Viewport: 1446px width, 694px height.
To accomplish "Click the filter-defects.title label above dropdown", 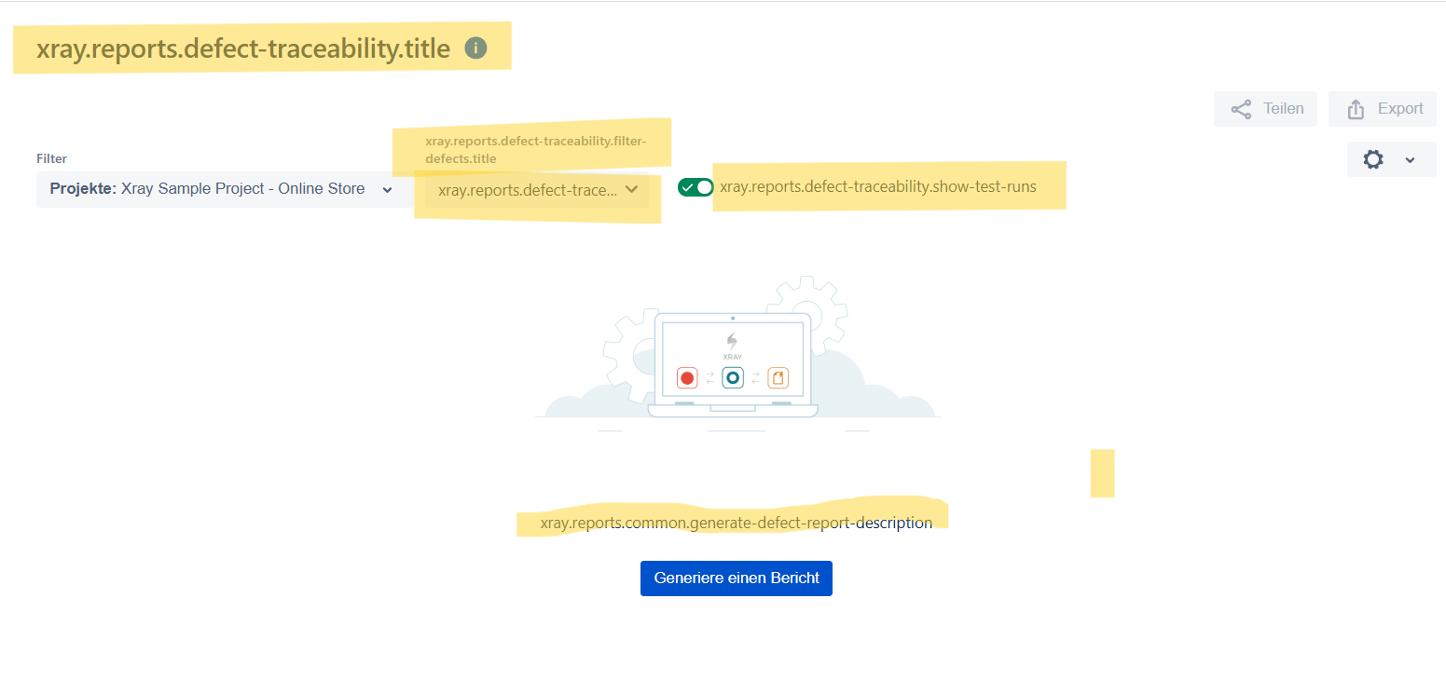I will (x=534, y=150).
